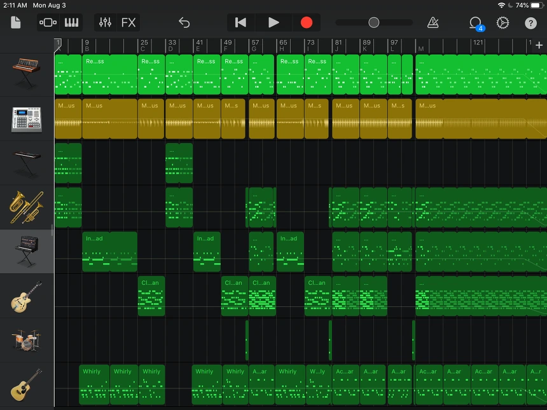The height and width of the screenshot is (410, 547).
Task: Select first In...ad region at bar 9
Action: coord(109,252)
